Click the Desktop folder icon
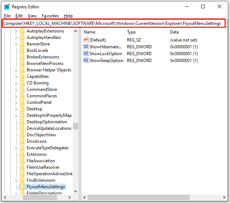Screen dimensions: 230x203 (x=22, y=109)
